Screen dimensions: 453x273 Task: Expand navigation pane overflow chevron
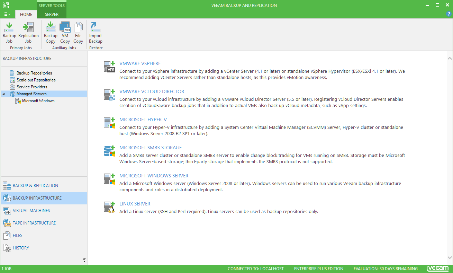[84, 259]
